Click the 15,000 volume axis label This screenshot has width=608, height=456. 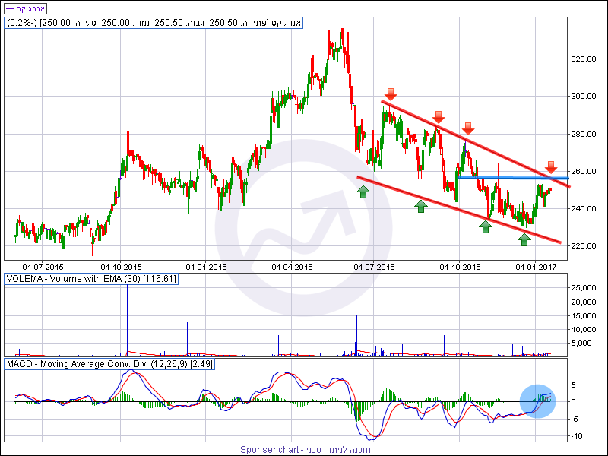click(x=584, y=315)
